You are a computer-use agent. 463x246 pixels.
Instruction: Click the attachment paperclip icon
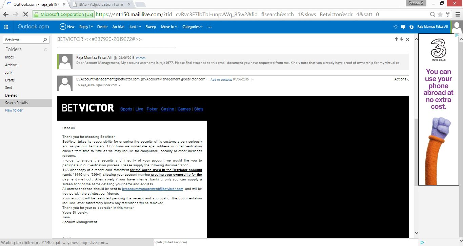pyautogui.click(x=115, y=58)
